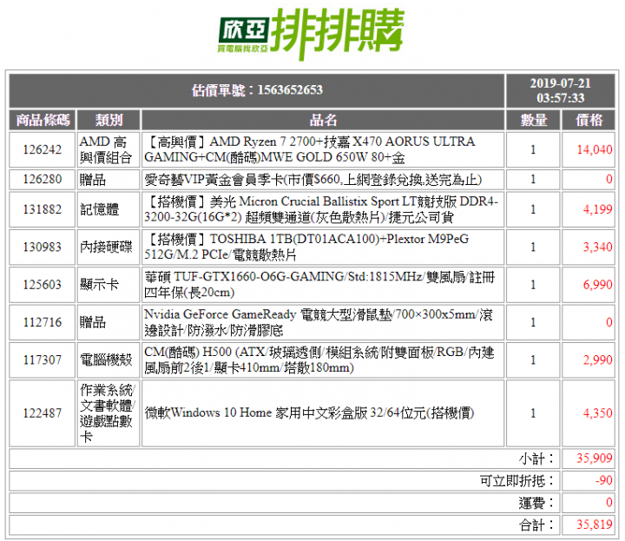
Task: Select barcode 125603
Action: (43, 285)
